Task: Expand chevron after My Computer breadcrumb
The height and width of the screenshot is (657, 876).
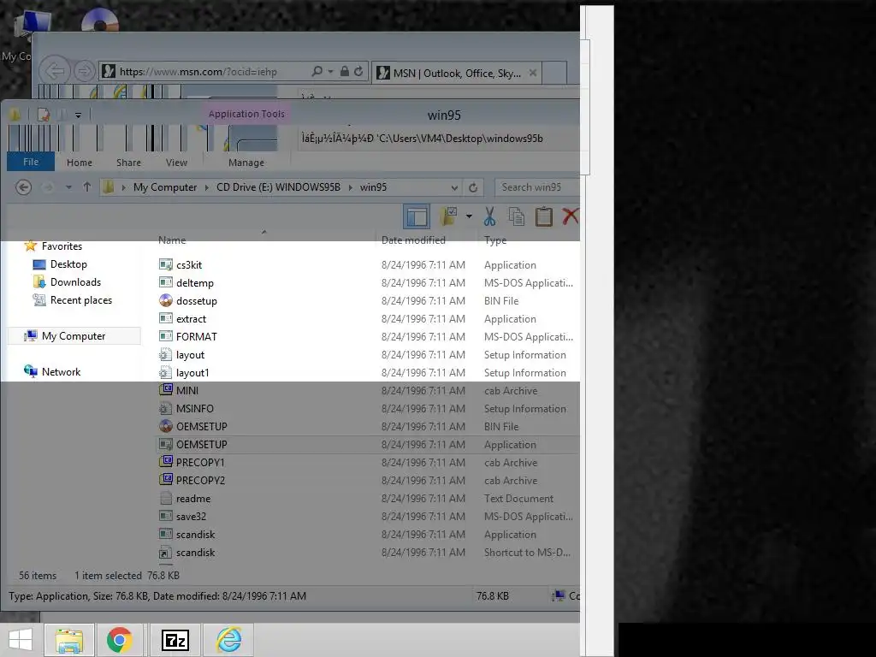Action: [207, 187]
